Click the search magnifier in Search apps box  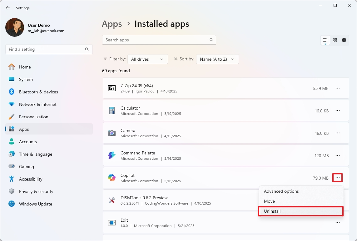click(211, 40)
